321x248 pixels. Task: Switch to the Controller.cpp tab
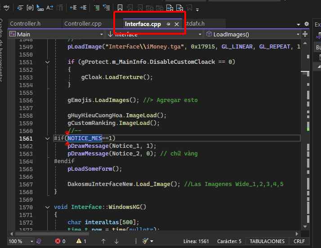pyautogui.click(x=83, y=24)
